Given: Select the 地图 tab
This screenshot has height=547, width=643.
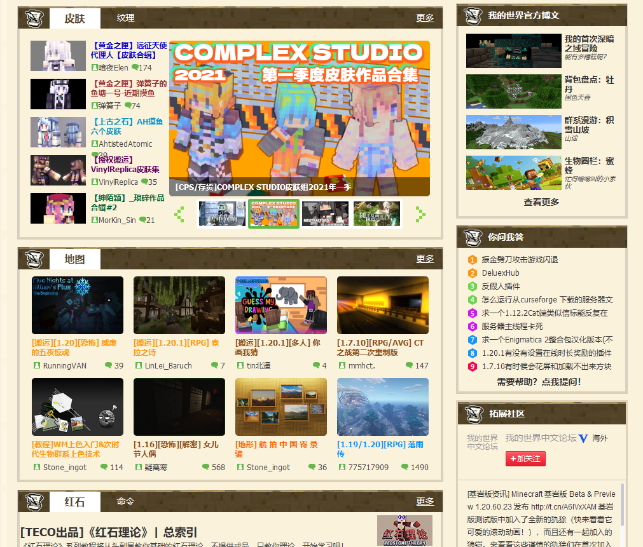Looking at the screenshot, I should pyautogui.click(x=74, y=259).
